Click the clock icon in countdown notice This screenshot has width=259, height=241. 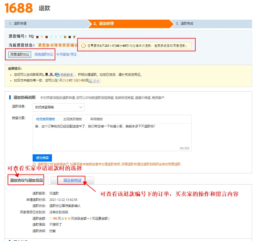click(x=83, y=46)
